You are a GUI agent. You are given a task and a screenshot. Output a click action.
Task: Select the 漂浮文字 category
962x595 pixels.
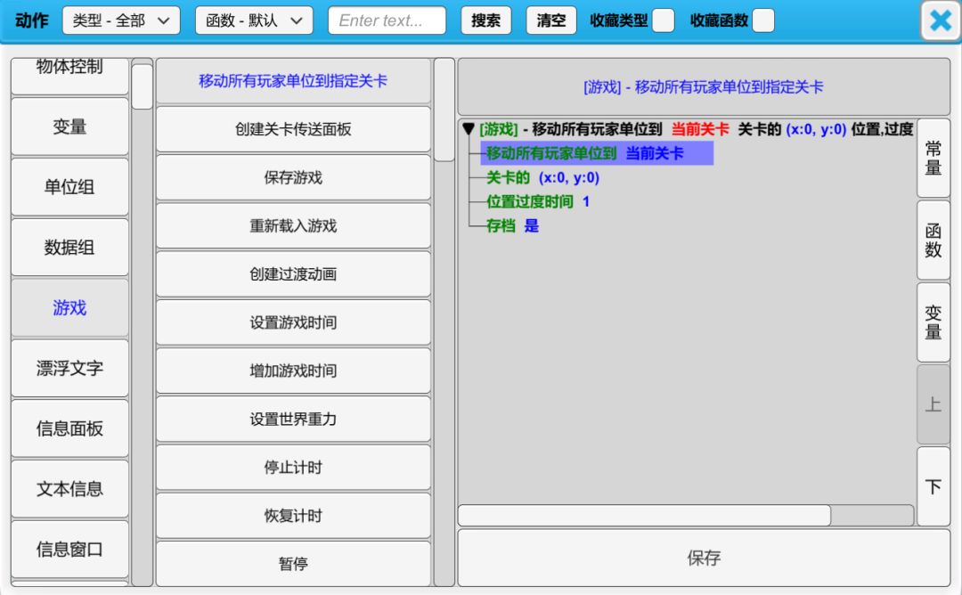tap(69, 368)
